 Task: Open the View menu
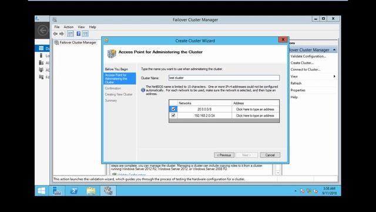81,27
